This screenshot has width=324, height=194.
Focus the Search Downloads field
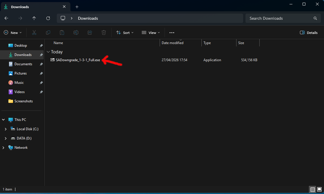tap(283, 18)
